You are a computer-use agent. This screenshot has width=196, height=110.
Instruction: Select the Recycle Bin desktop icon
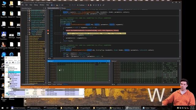(x=4, y=14)
